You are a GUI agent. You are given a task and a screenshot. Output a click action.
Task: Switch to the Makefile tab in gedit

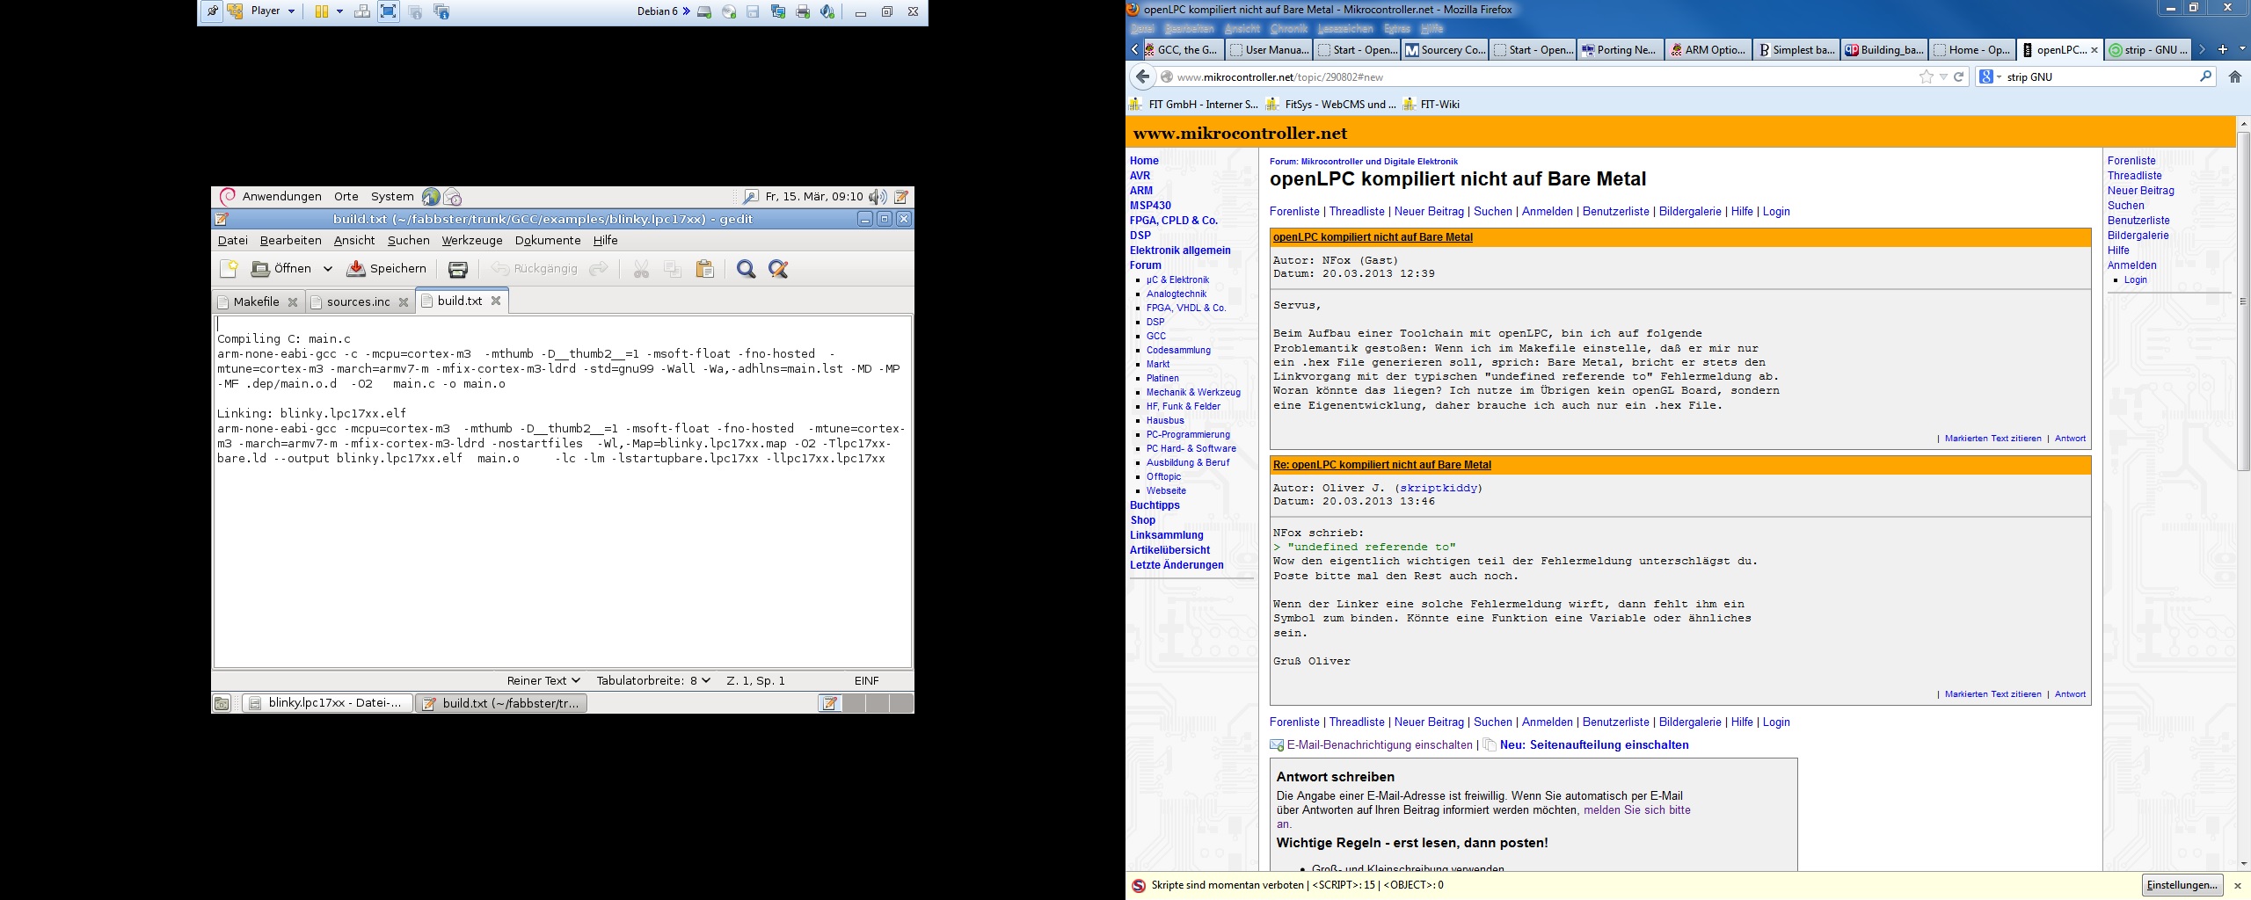(x=256, y=301)
